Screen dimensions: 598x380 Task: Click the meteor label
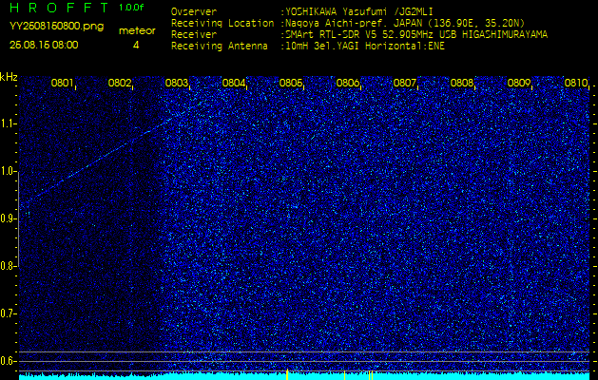click(137, 31)
